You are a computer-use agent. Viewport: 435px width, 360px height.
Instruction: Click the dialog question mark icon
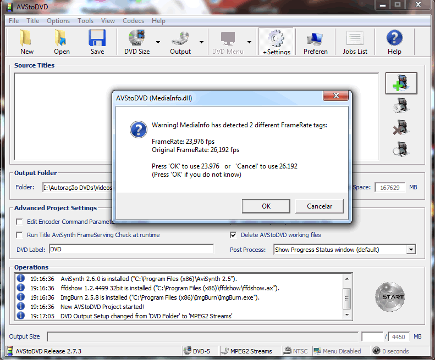(x=139, y=130)
